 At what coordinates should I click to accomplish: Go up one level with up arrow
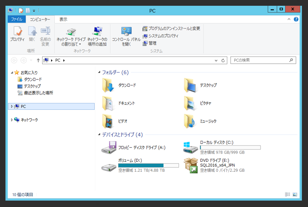click(x=38, y=61)
